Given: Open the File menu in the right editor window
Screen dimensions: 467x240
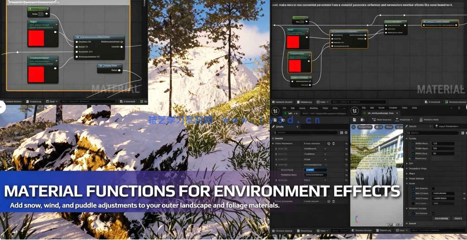Looking at the screenshot, I should click(363, 108).
